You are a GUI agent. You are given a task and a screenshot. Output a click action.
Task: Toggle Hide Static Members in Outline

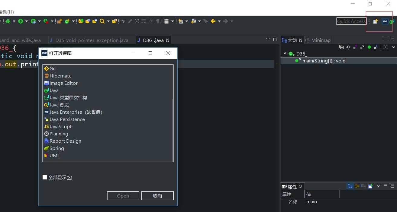[x=362, y=47]
